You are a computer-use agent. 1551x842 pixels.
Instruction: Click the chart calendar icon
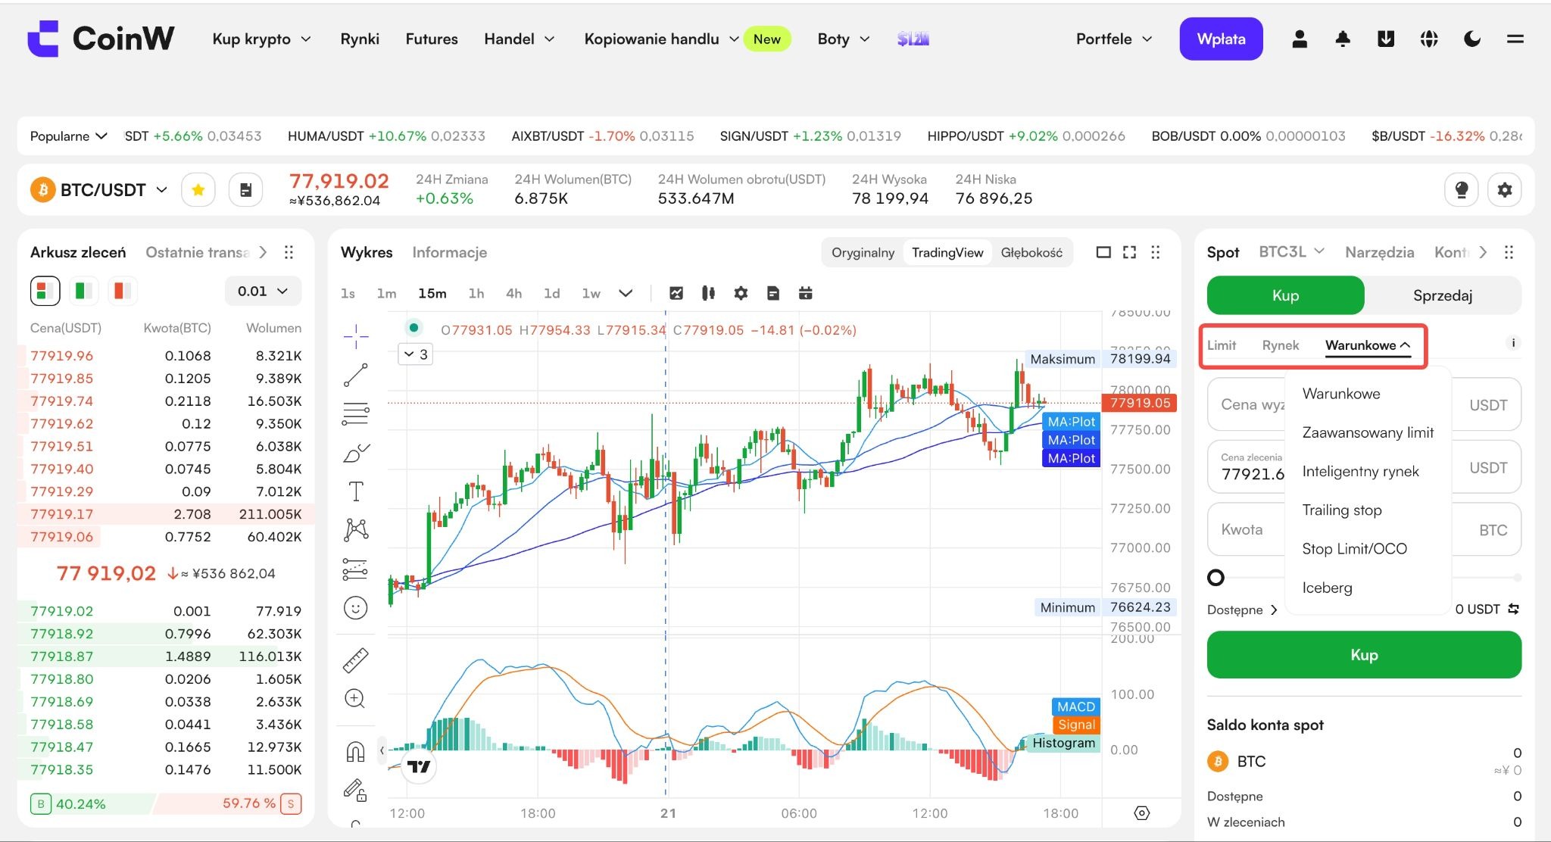tap(805, 293)
